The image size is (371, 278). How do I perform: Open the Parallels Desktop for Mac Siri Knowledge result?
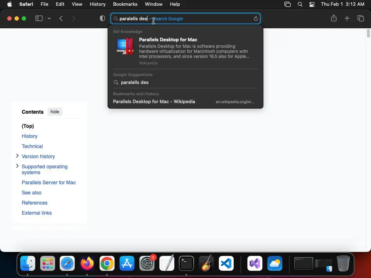[185, 51]
